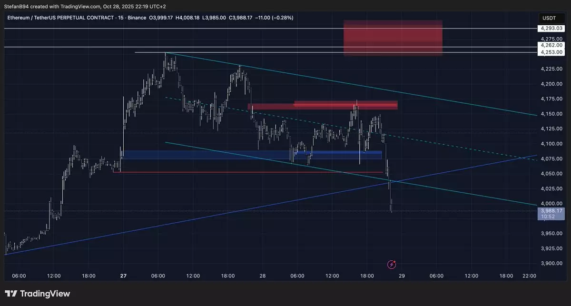Click the lightning bolt event icon

coord(392,264)
